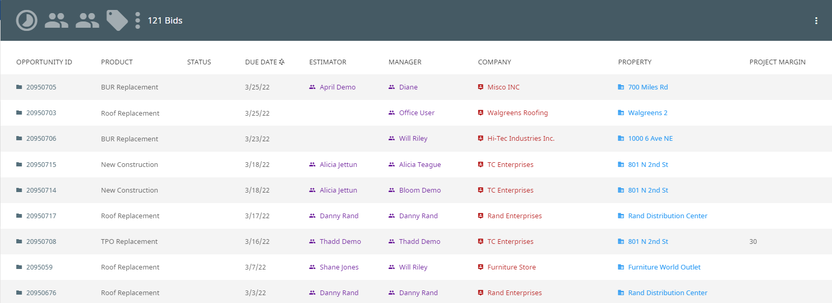This screenshot has height=303, width=832.
Task: Click the building icon beside 700 Miles Rd
Action: (621, 87)
